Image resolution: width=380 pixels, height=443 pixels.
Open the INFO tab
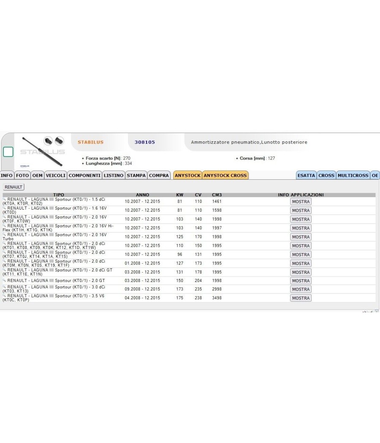(6, 176)
